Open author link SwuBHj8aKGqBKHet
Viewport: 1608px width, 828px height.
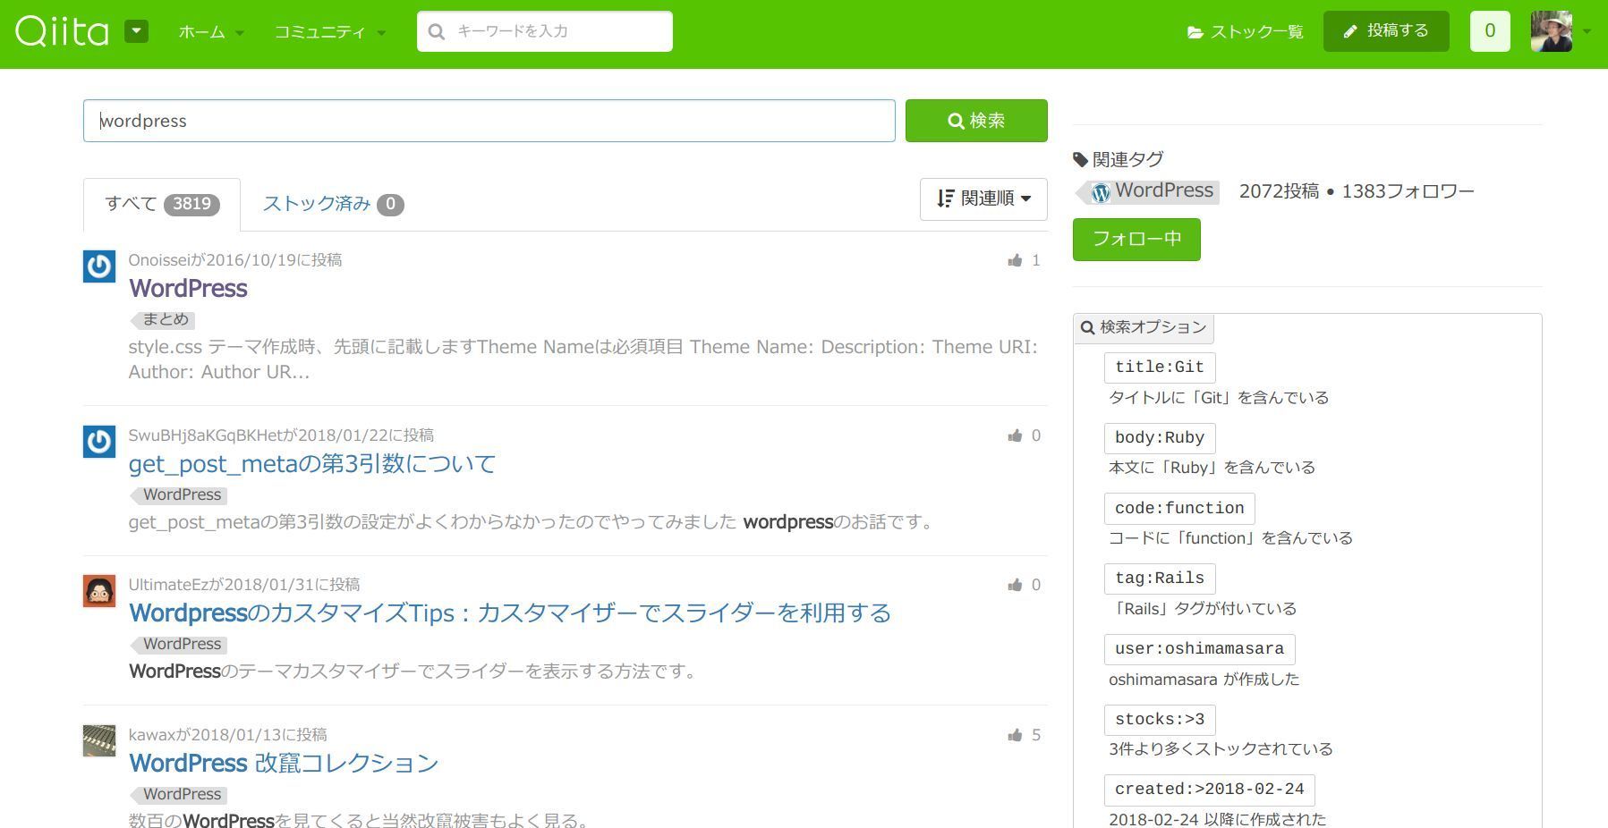206,435
